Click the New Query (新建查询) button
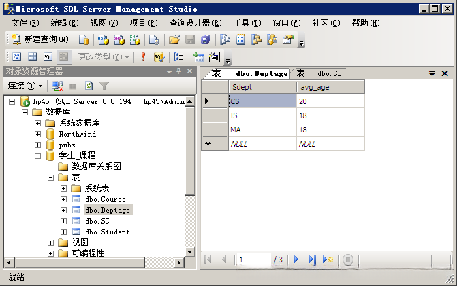Viewport: 457px width, 286px height. coord(40,39)
